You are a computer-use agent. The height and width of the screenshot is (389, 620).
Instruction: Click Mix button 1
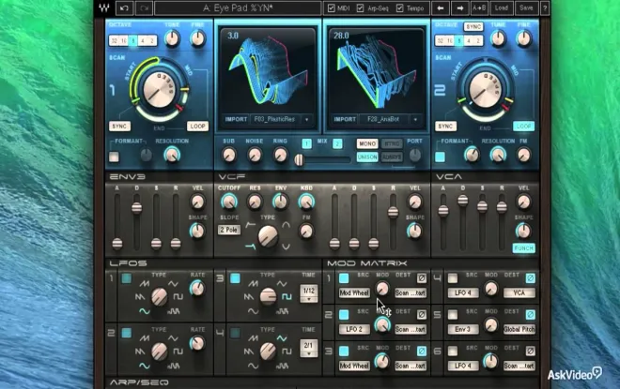coord(306,143)
